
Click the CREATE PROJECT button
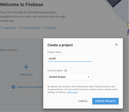105,101
